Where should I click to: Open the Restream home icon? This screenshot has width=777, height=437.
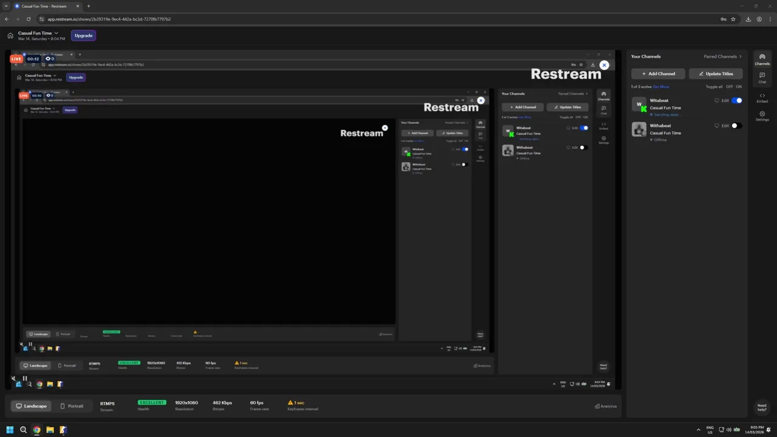[10, 36]
